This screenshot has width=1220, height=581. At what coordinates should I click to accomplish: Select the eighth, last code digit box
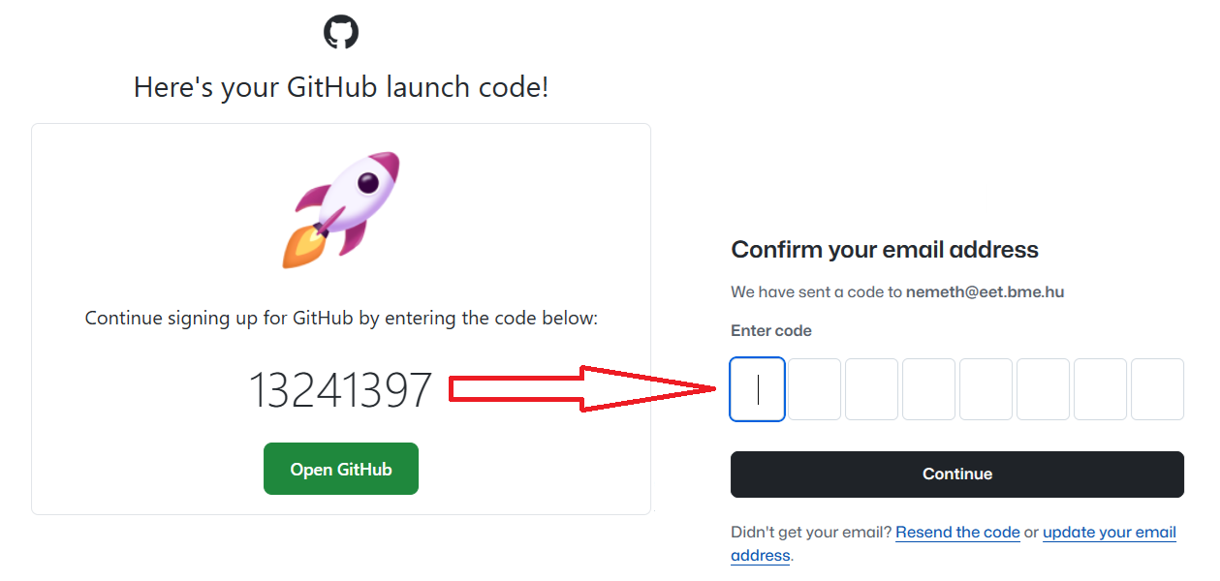click(1157, 389)
